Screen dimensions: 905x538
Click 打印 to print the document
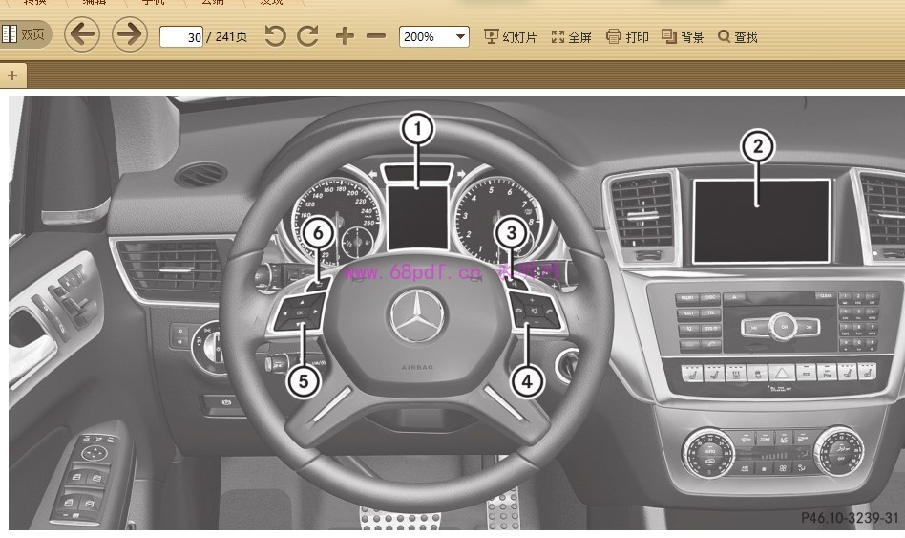(x=627, y=37)
